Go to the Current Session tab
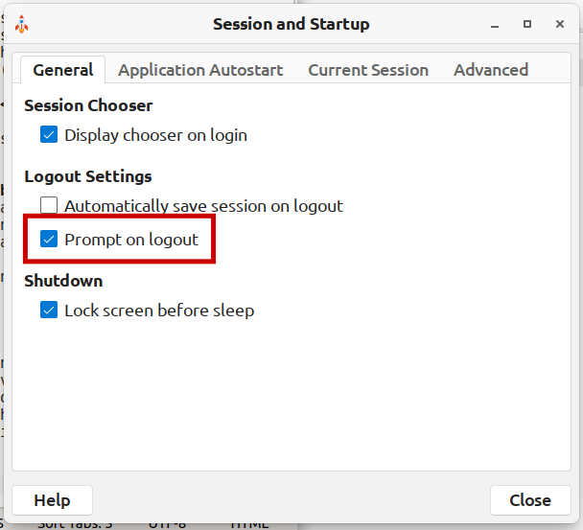Viewport: 583px width, 530px height. tap(368, 70)
